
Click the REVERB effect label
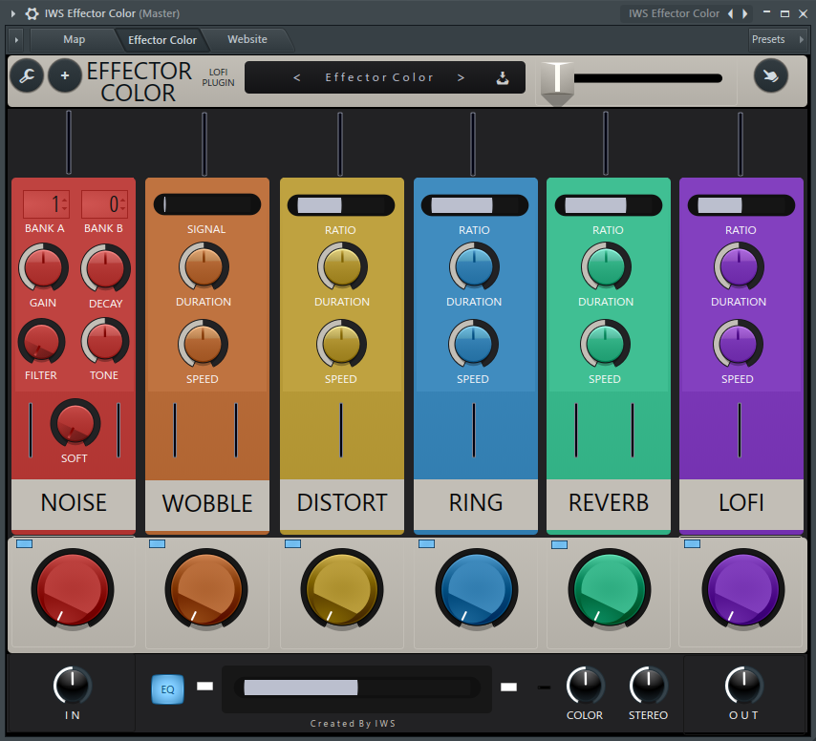609,503
